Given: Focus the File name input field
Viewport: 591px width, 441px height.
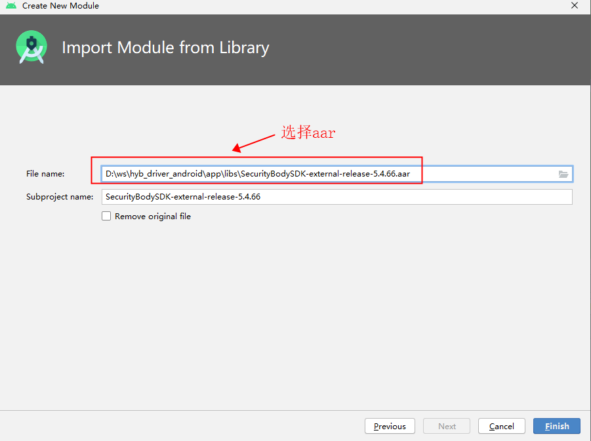Looking at the screenshot, I should pos(337,174).
